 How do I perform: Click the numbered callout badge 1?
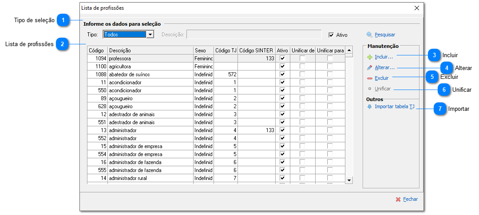coord(64,20)
